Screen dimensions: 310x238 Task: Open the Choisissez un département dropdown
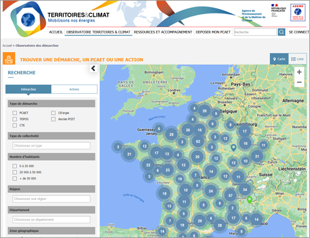pyautogui.click(x=51, y=219)
